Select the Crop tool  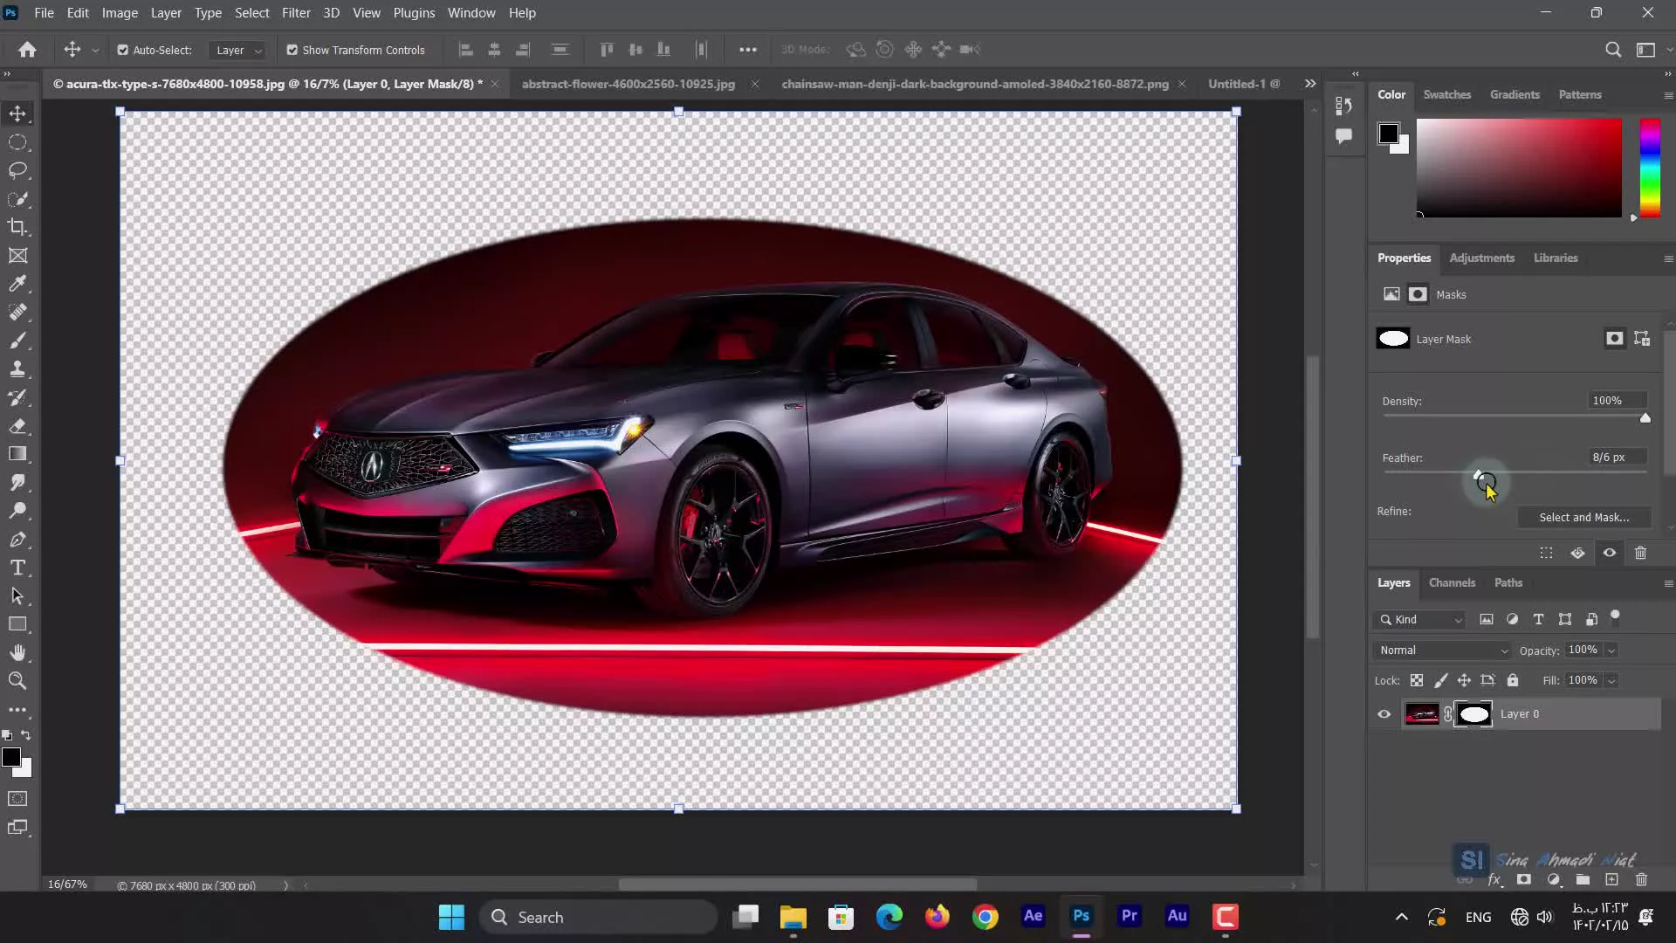(x=17, y=227)
